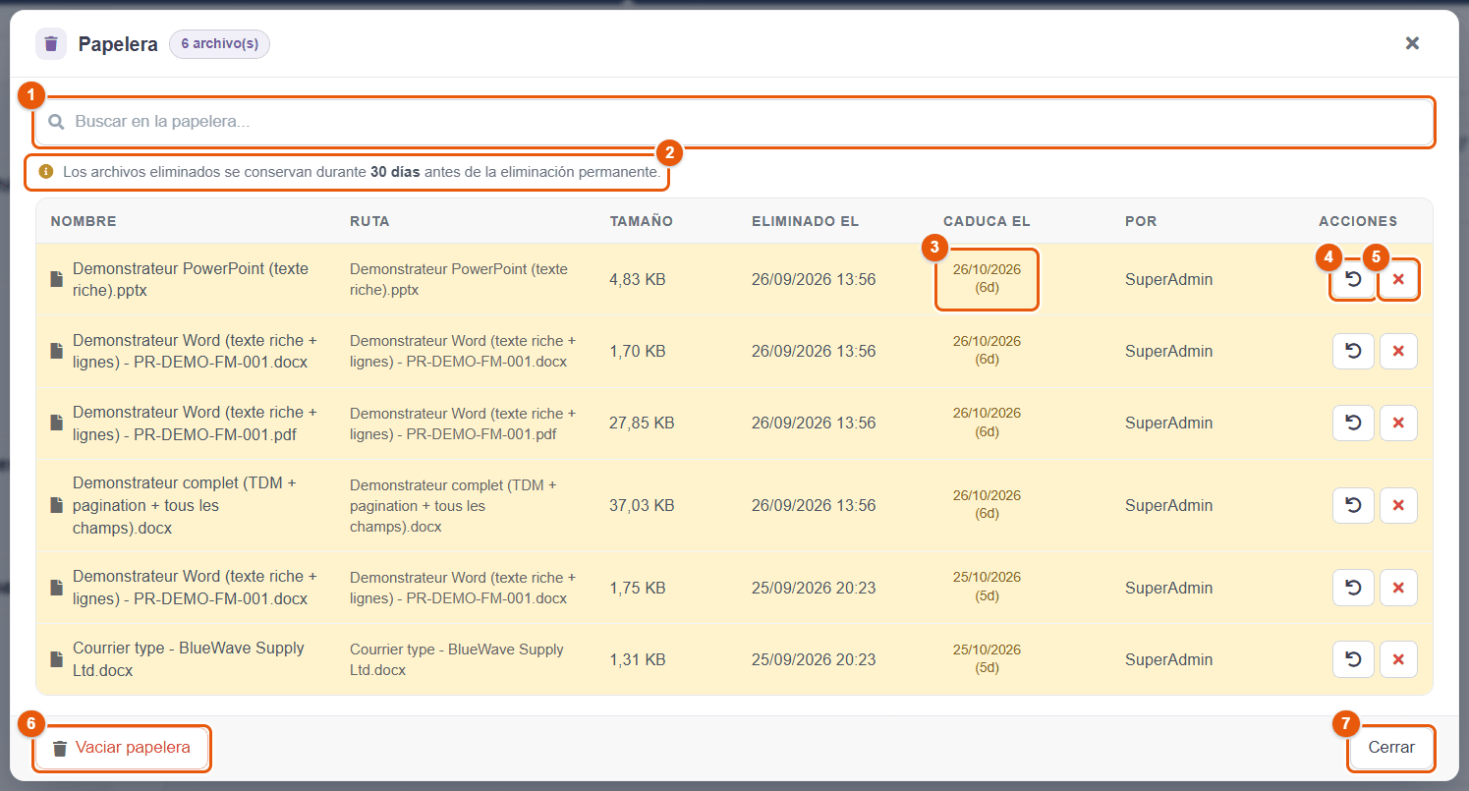Click the ELIMINADO EL column header
Viewport: 1469px width, 791px height.
coord(806,221)
